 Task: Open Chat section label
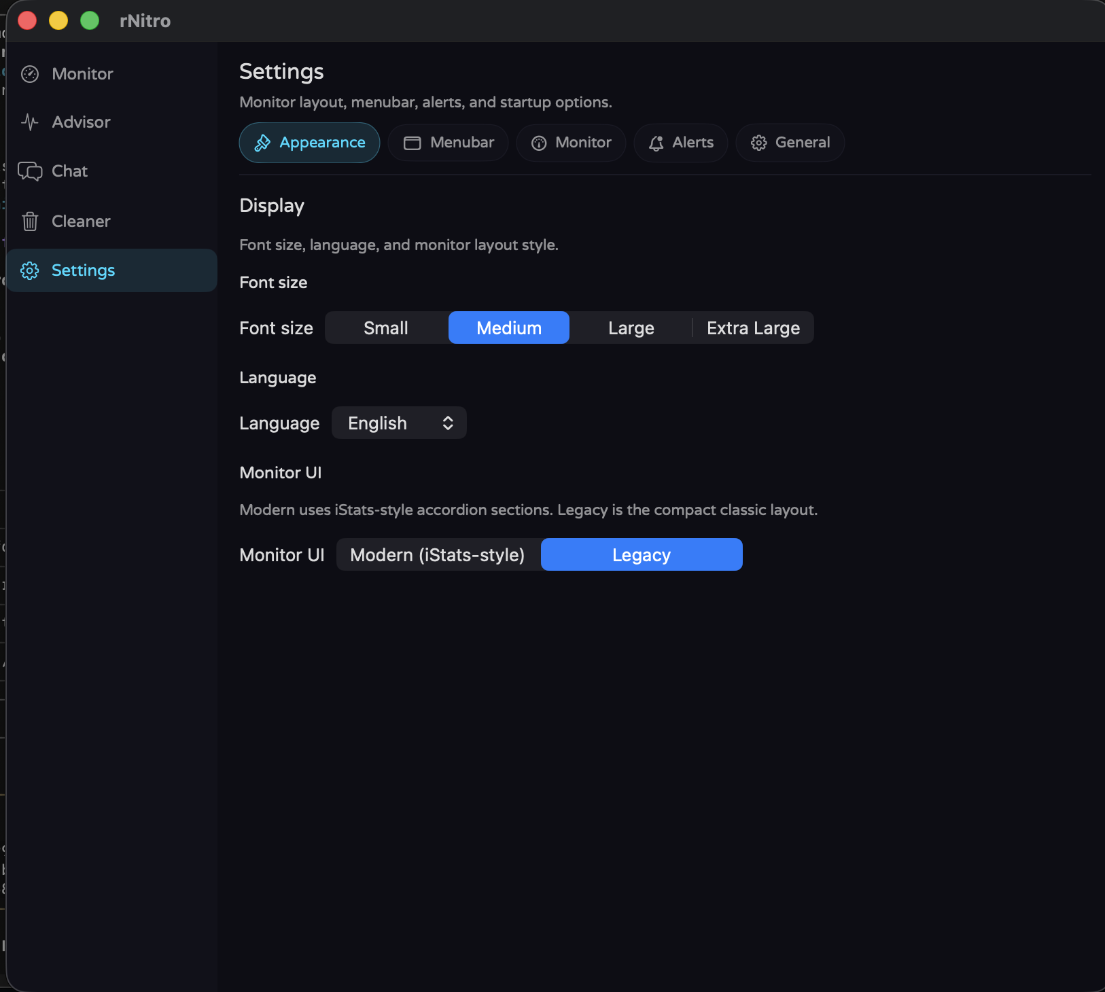coord(70,171)
